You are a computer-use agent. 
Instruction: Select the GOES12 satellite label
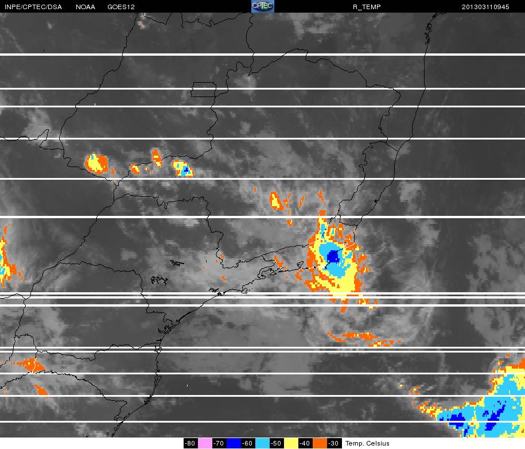click(121, 7)
